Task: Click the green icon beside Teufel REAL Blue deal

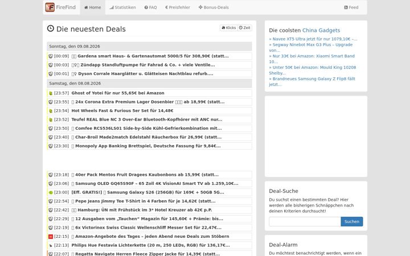Action: [x=51, y=119]
